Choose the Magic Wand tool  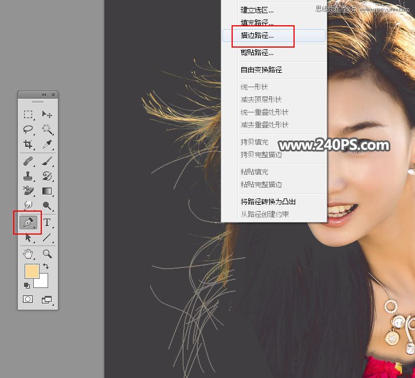tap(47, 129)
